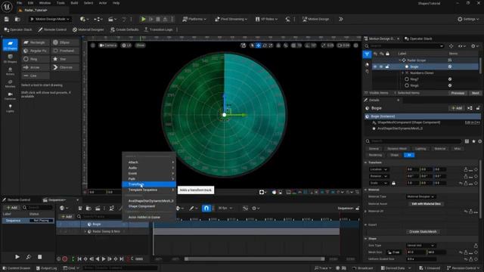Jump to sequence start in transport controls
484x272 pixels.
(x=79, y=259)
